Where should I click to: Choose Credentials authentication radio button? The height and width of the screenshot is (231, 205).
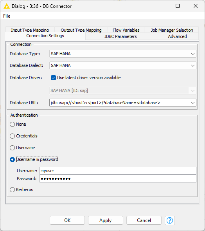13,136
